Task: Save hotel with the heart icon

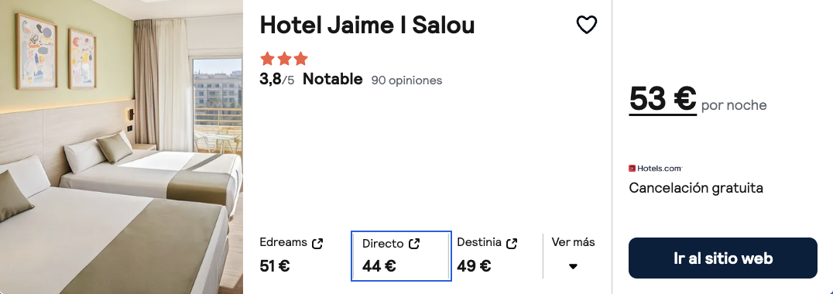Action: tap(587, 25)
